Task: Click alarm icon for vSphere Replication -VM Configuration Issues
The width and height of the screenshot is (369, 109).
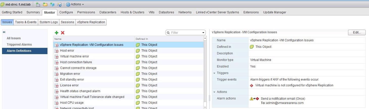Action: click(x=57, y=45)
